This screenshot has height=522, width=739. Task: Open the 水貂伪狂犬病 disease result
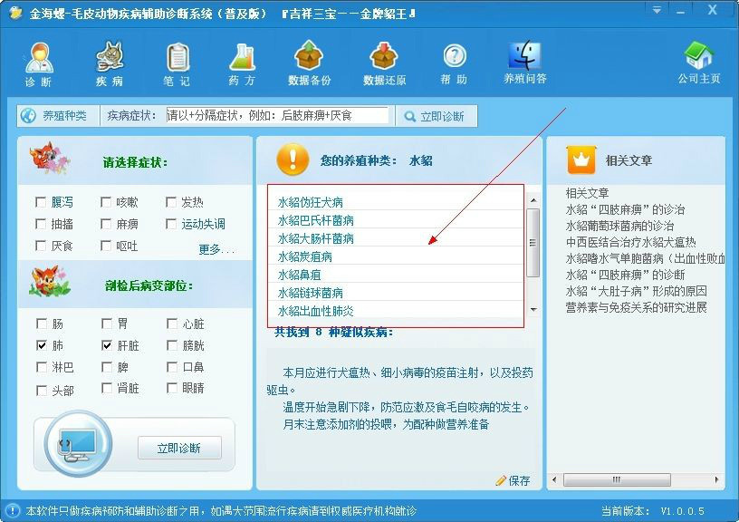[311, 202]
